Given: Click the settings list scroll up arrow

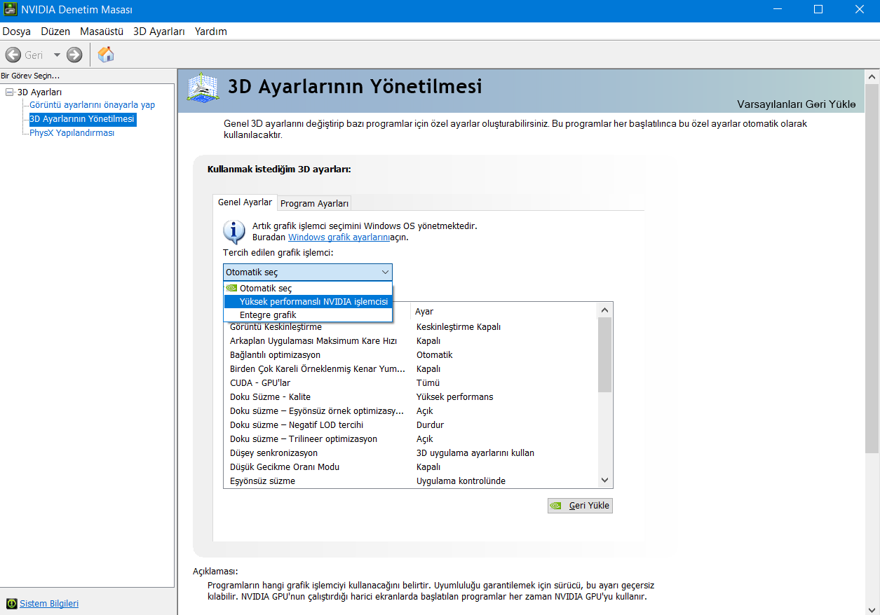Looking at the screenshot, I should [x=605, y=310].
